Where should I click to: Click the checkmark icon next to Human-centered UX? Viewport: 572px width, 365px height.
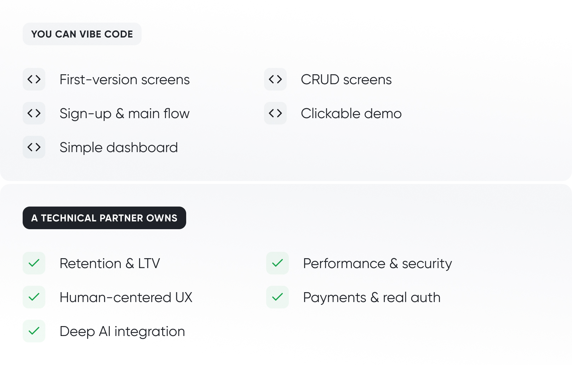tap(34, 297)
